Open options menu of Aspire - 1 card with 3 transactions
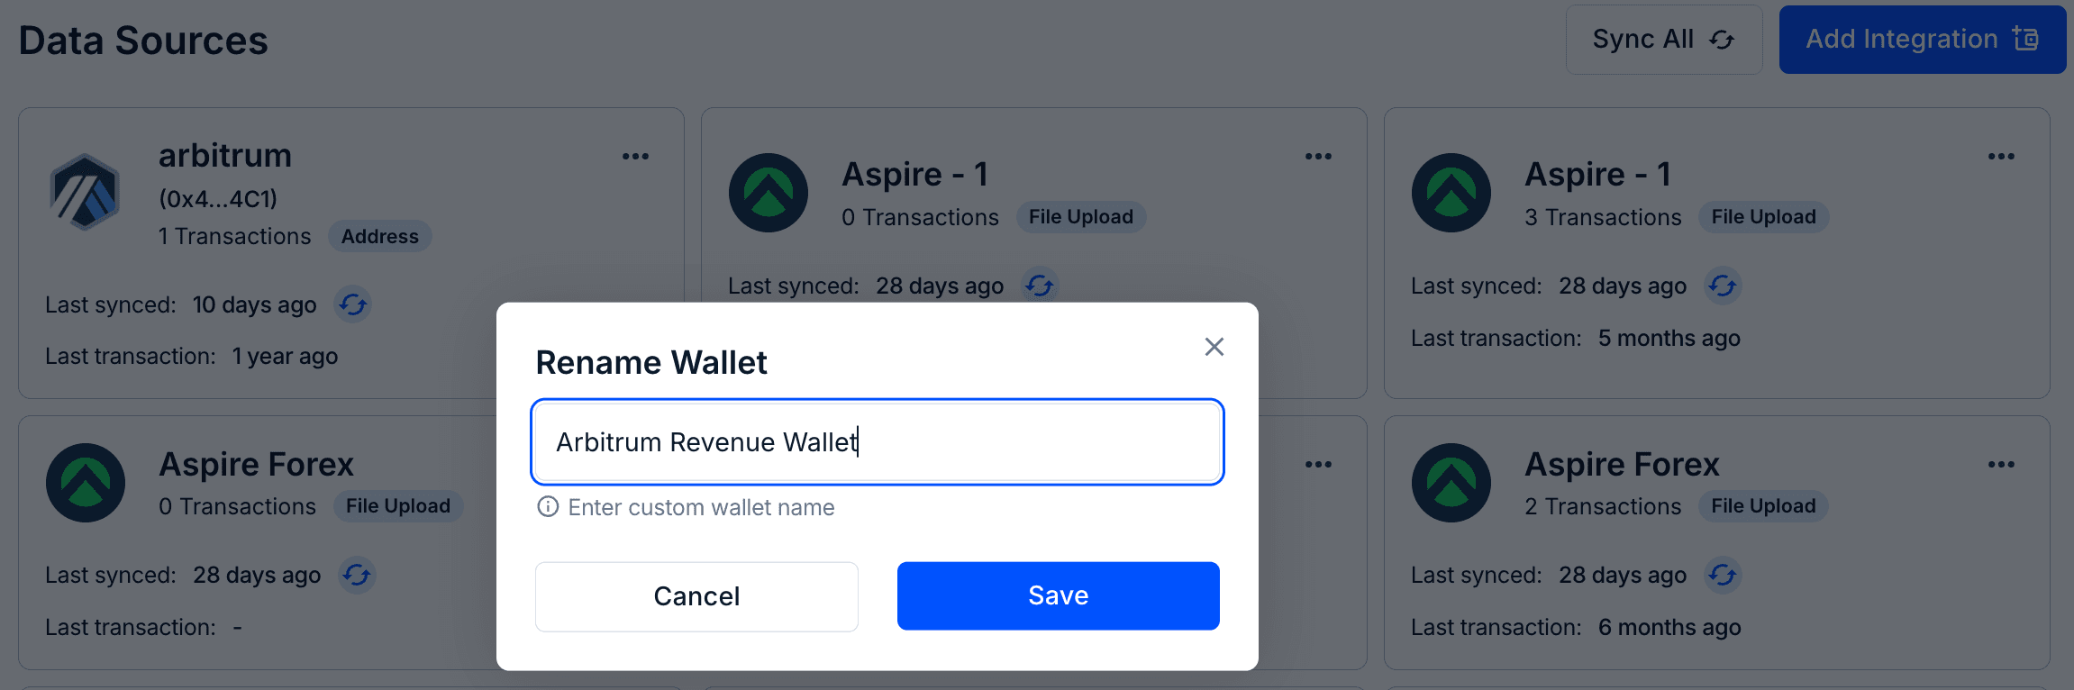This screenshot has width=2074, height=690. coord(2001,156)
